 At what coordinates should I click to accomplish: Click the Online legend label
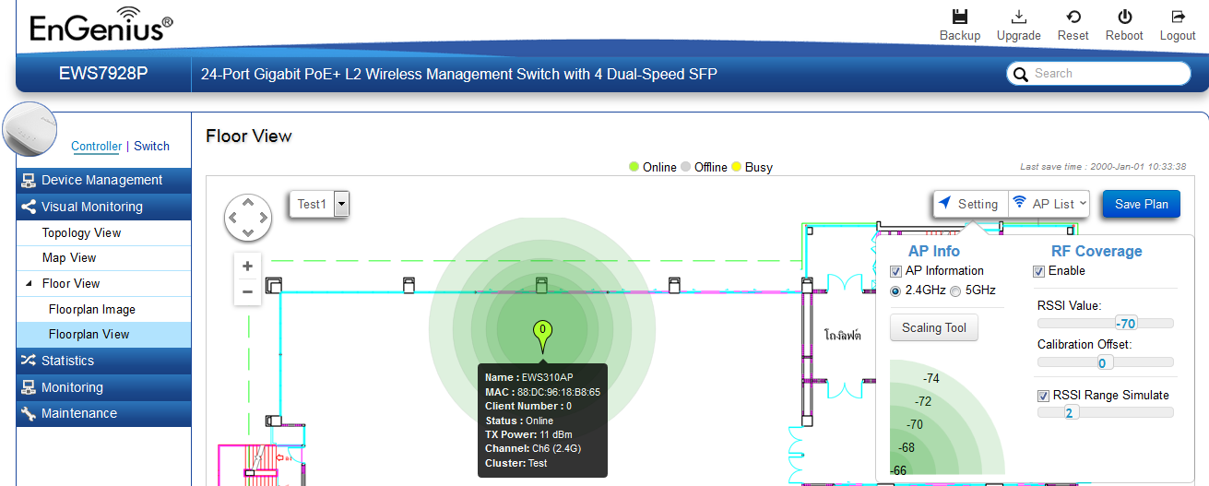(659, 168)
